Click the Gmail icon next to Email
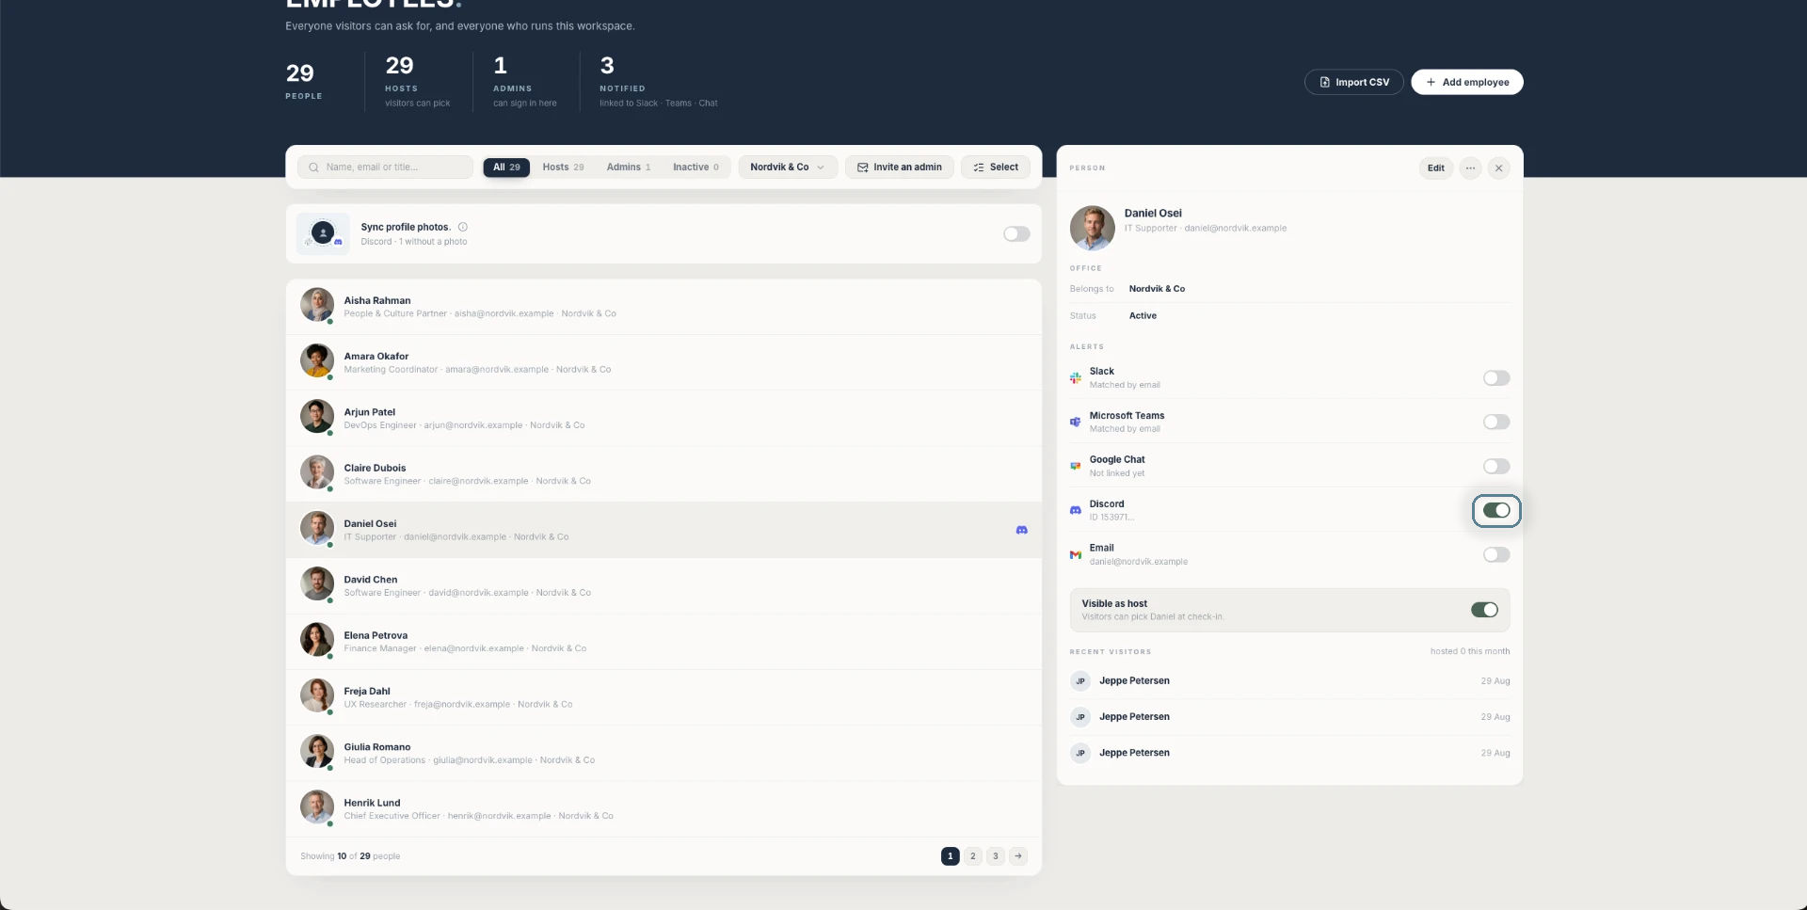The image size is (1807, 910). 1075,554
